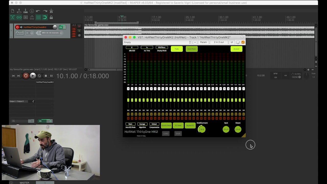
Task: Toggle ripple editing grid icon
Action: point(26,17)
